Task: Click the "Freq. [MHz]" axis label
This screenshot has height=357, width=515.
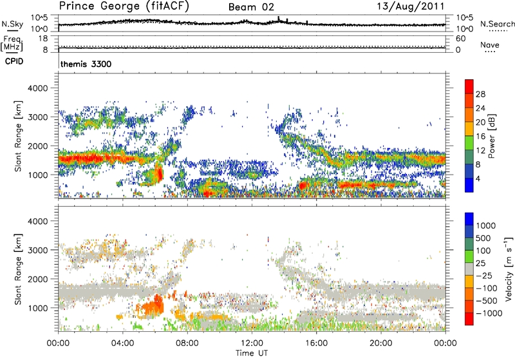Action: pos(12,44)
